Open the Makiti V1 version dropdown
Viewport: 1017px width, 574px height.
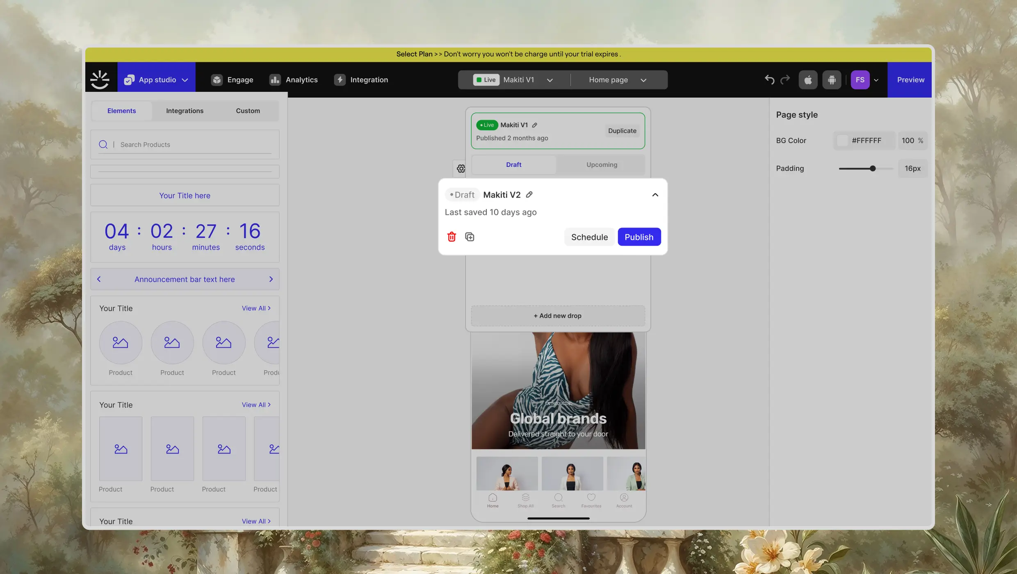pyautogui.click(x=550, y=80)
